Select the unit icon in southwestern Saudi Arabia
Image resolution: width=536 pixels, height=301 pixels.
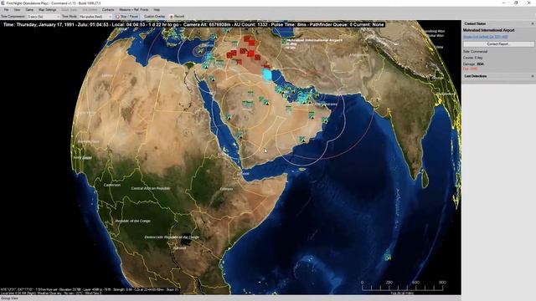tap(240, 135)
